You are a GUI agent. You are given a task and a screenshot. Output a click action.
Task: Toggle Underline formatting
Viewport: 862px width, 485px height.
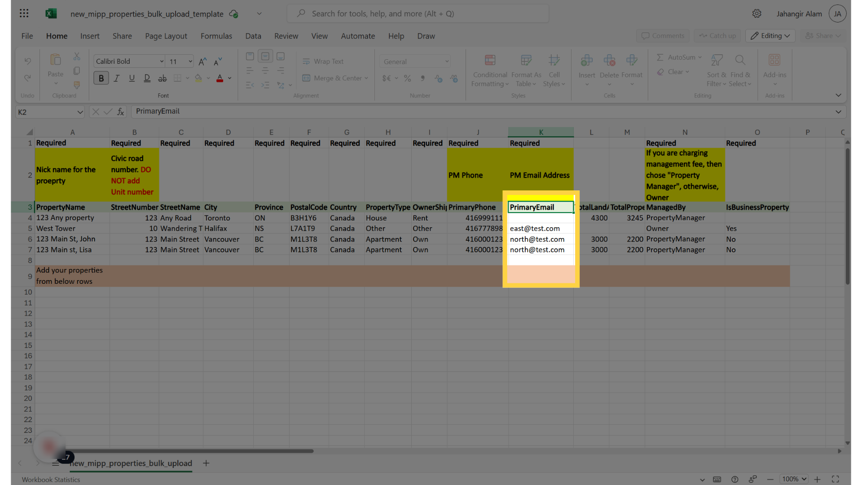[132, 78]
